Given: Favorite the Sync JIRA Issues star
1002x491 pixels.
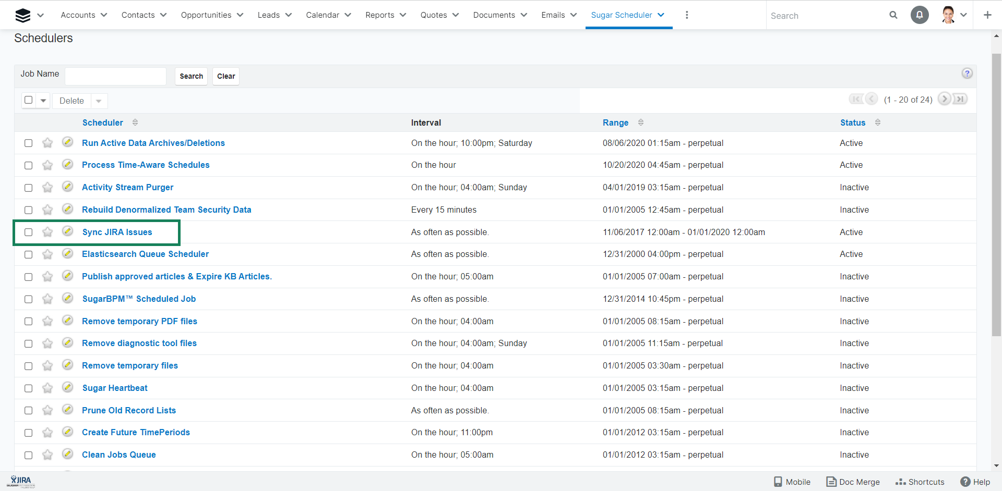Looking at the screenshot, I should pyautogui.click(x=47, y=232).
